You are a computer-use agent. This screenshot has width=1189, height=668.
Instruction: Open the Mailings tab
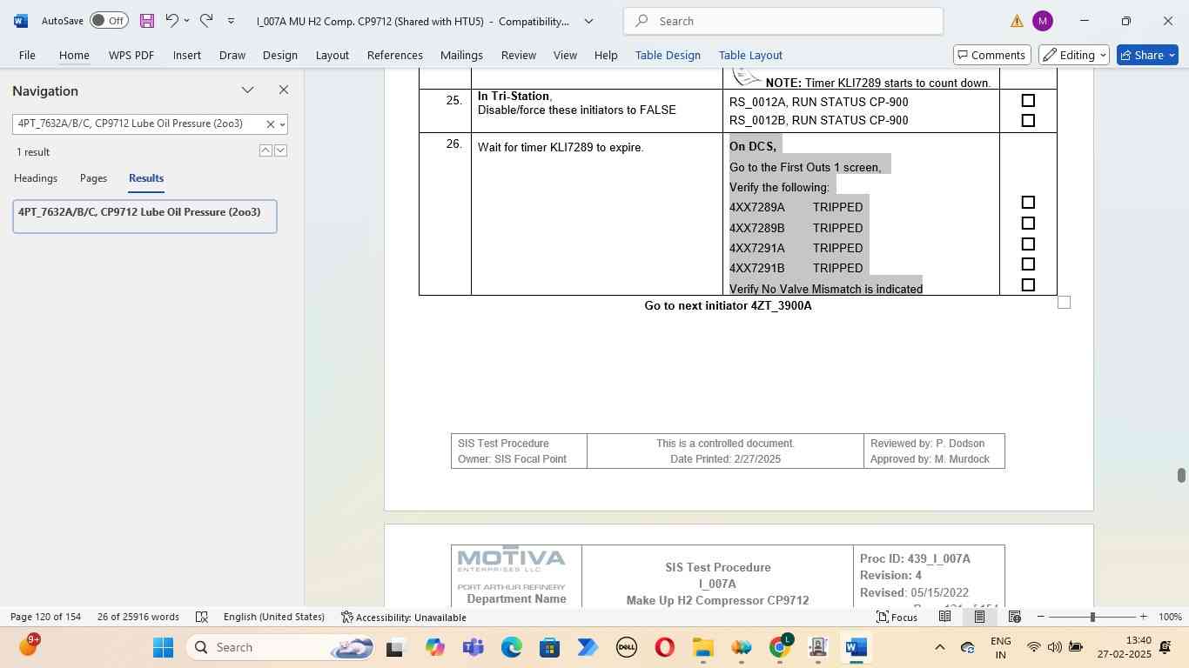coord(461,55)
